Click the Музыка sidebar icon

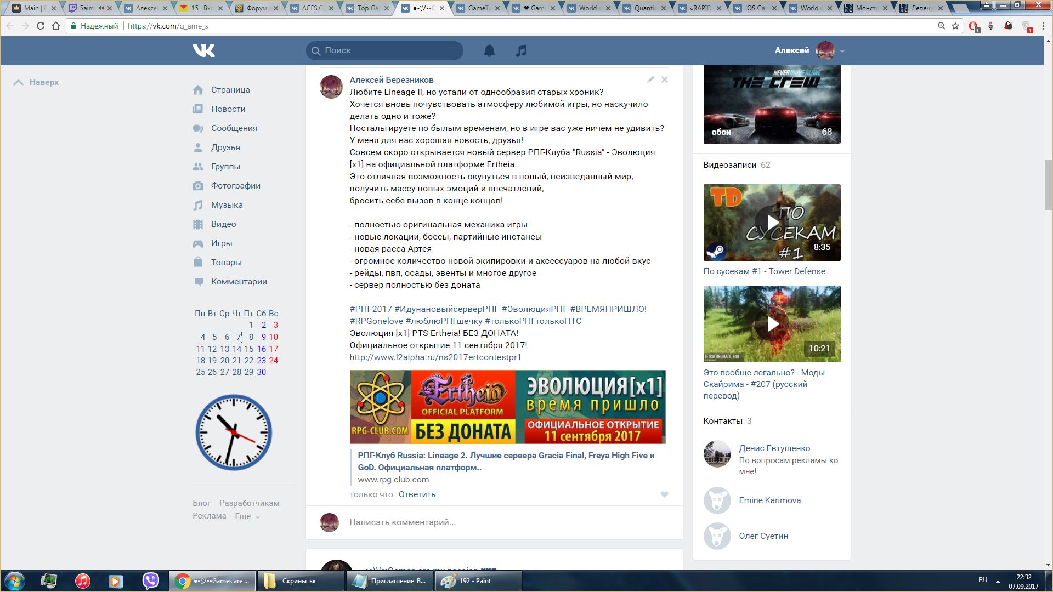tap(198, 205)
